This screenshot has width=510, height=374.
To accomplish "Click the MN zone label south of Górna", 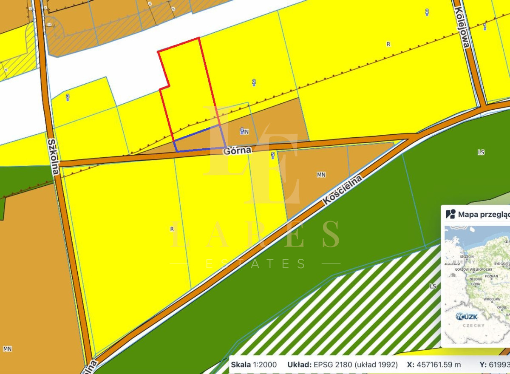I will pyautogui.click(x=321, y=175).
